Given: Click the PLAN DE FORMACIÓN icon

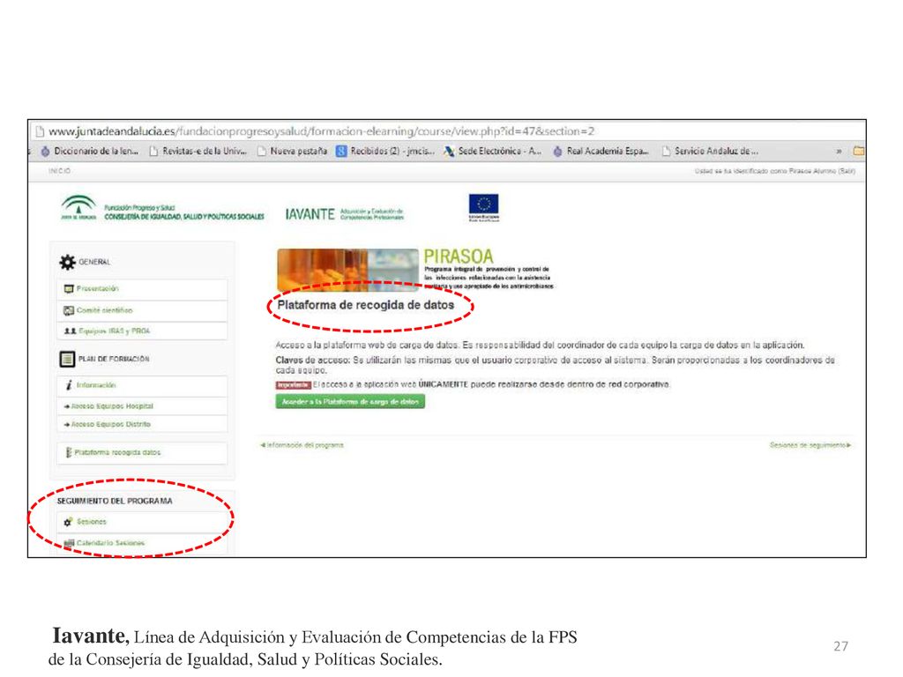Looking at the screenshot, I should (x=67, y=360).
